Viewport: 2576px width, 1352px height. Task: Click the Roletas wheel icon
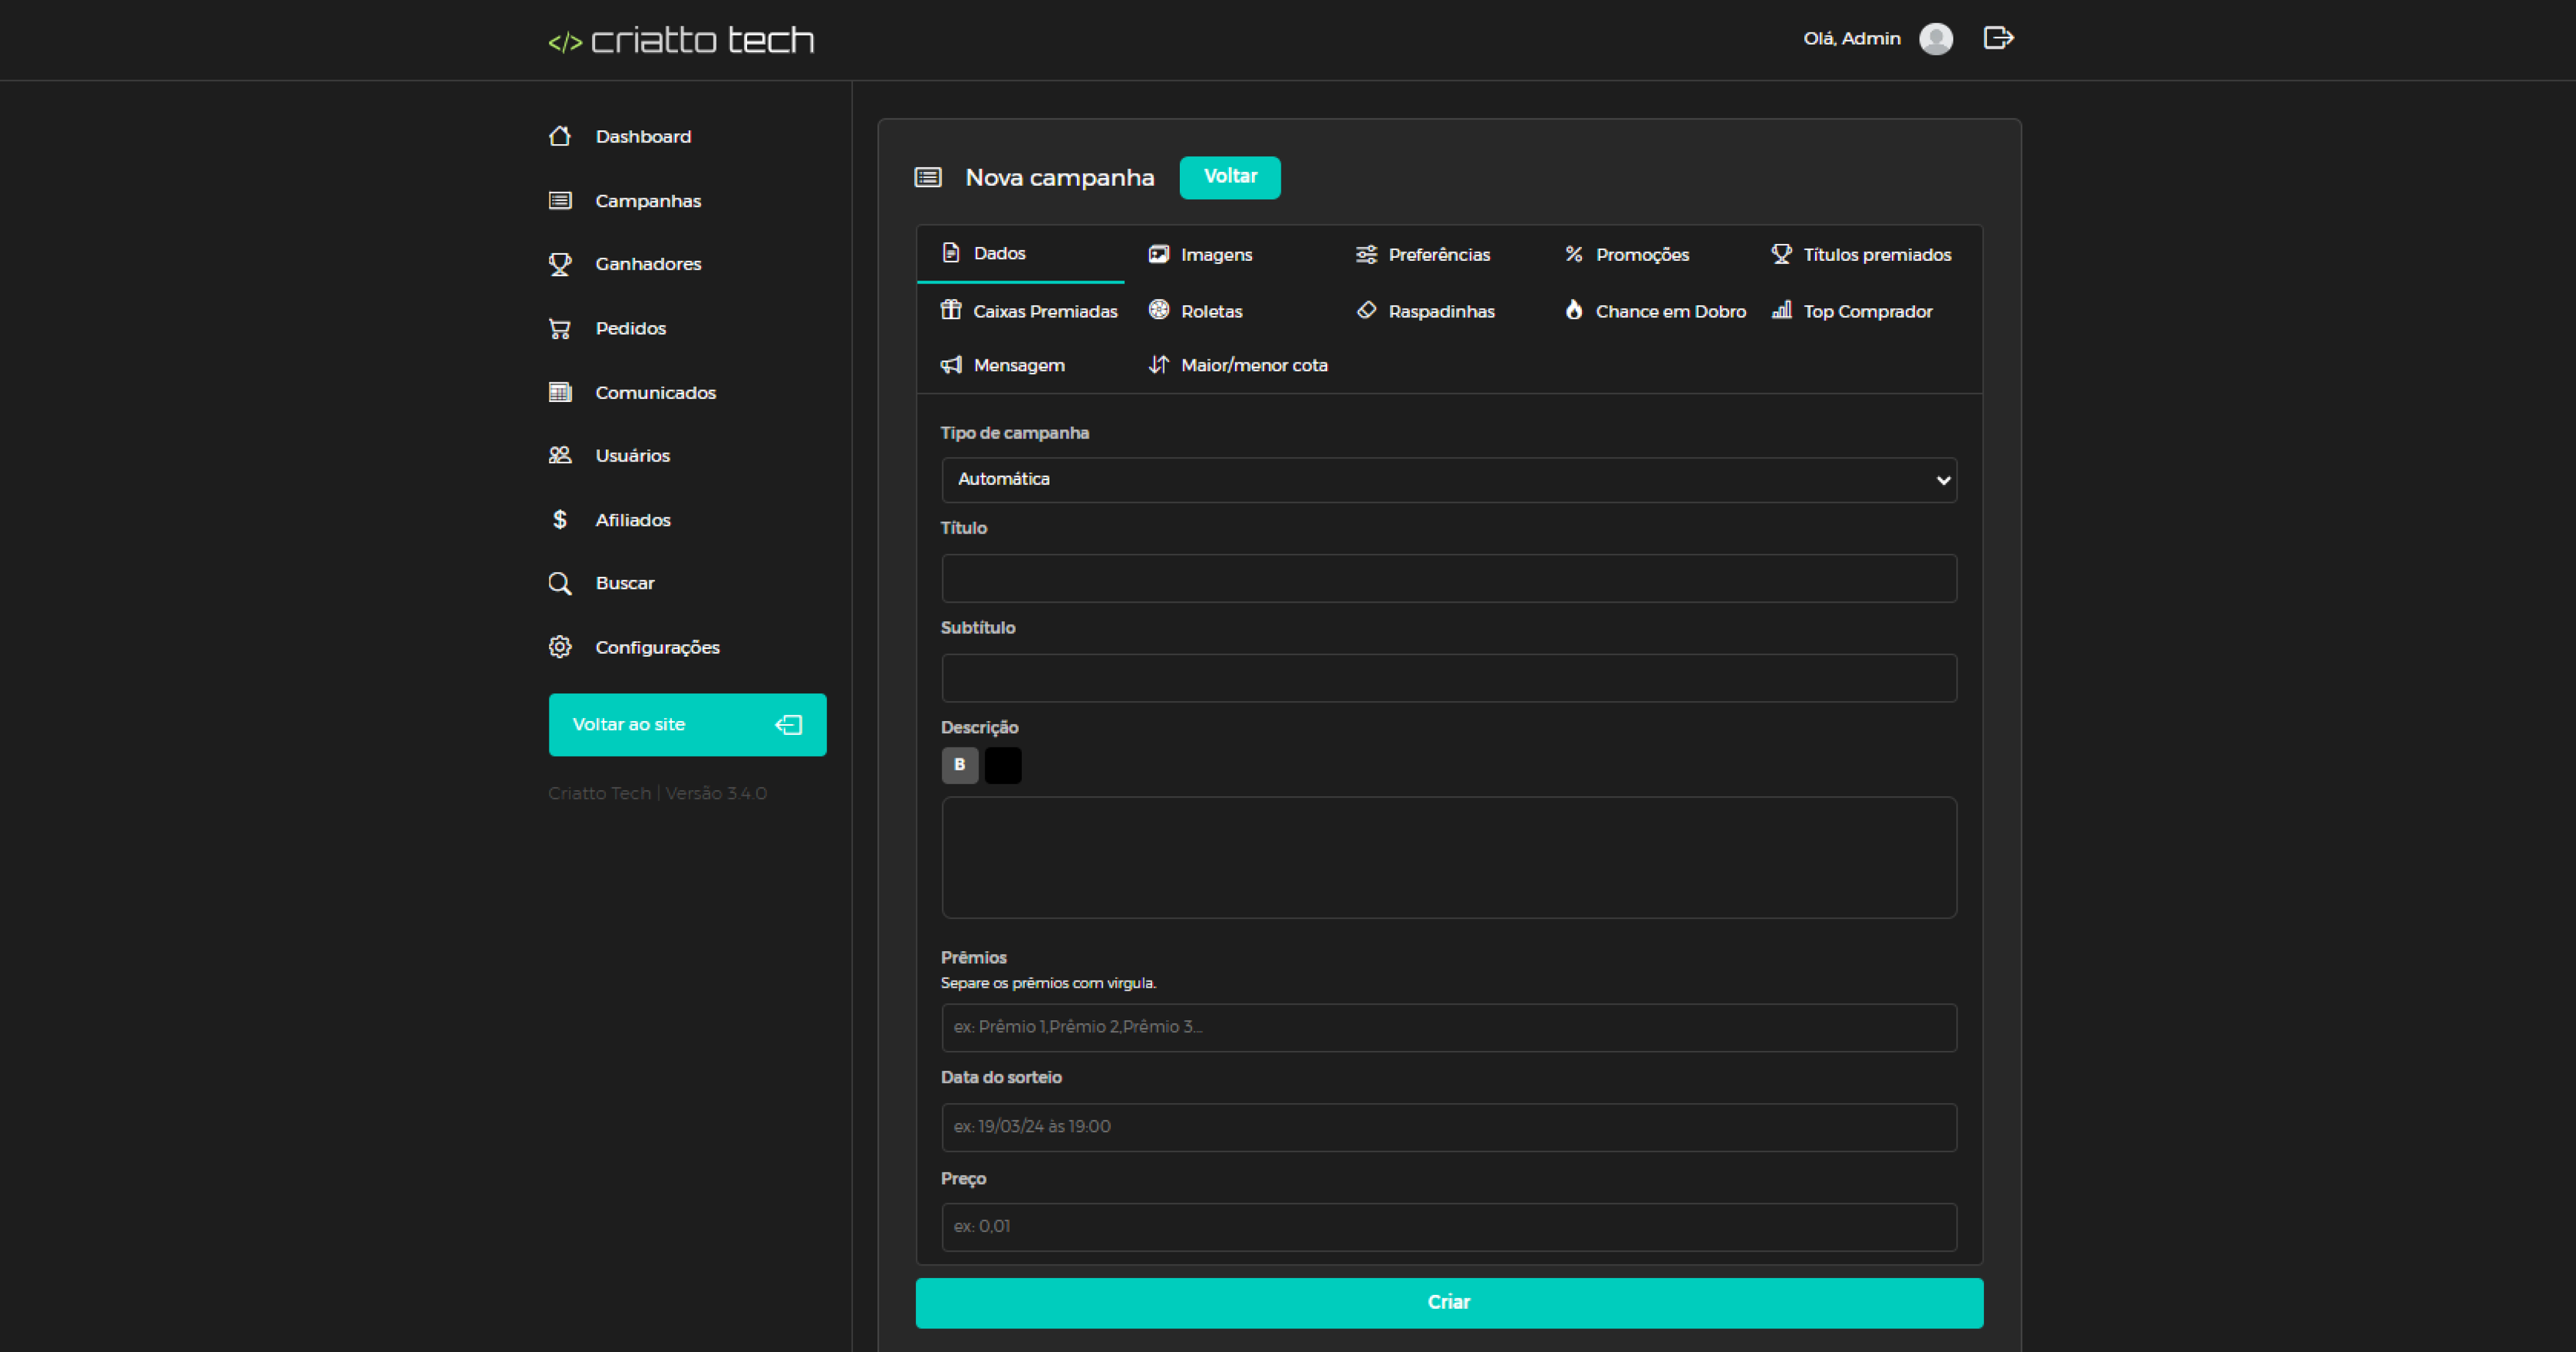click(x=1159, y=310)
